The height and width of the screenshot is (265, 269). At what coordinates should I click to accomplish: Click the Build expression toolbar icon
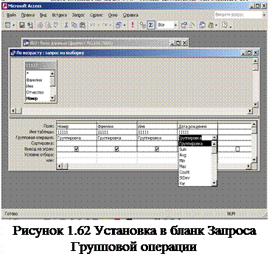(x=192, y=25)
